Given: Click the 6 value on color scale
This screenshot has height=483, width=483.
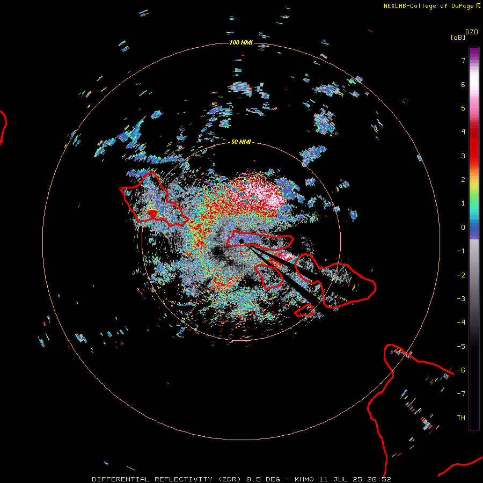Looking at the screenshot, I should click(x=463, y=84).
